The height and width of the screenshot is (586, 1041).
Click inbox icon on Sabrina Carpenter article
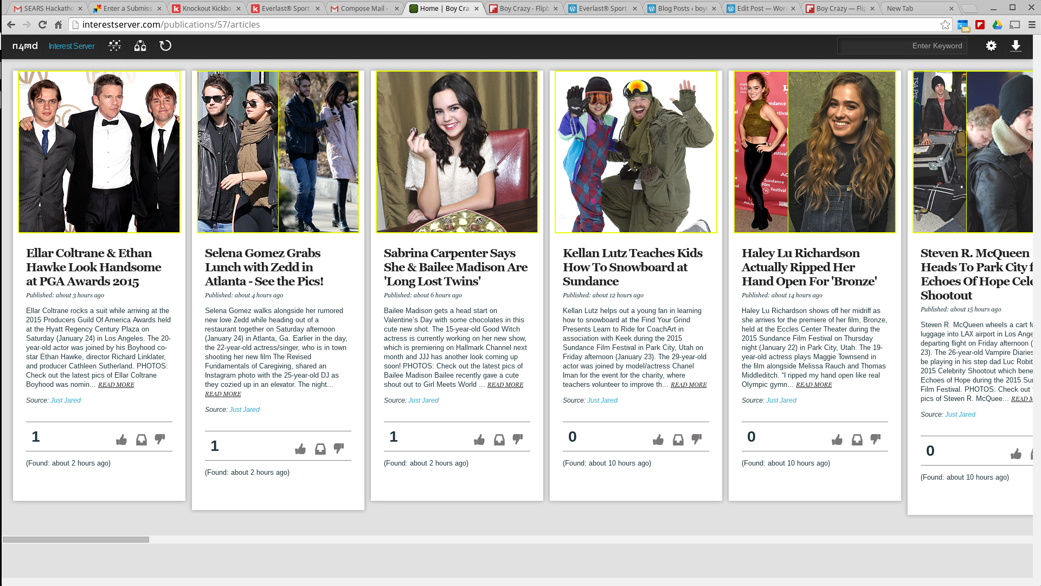pos(499,439)
